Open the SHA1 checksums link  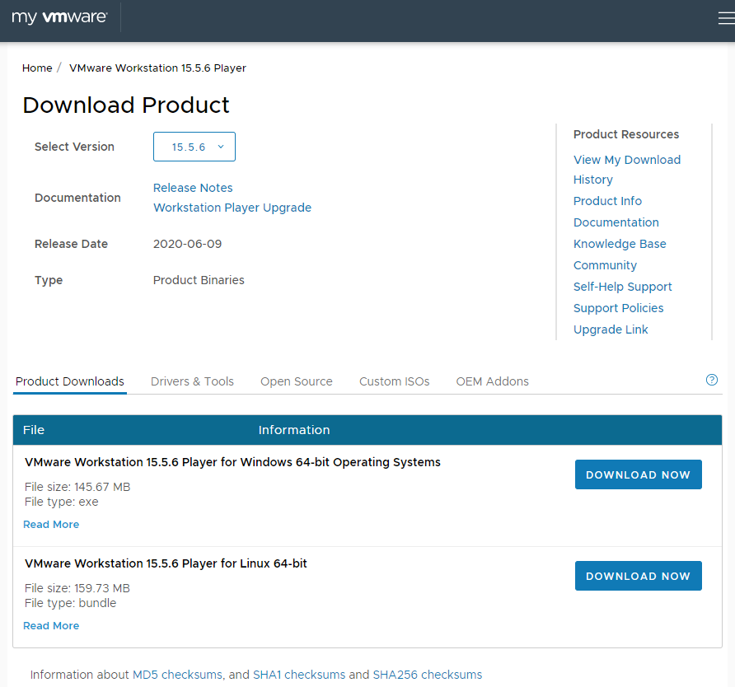[x=299, y=675]
